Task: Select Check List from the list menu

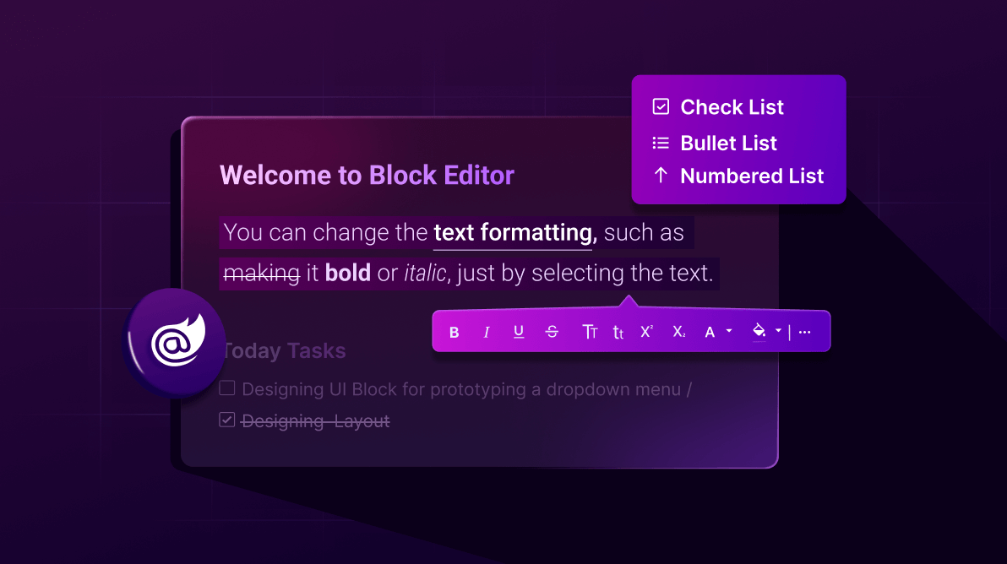Action: (x=732, y=107)
